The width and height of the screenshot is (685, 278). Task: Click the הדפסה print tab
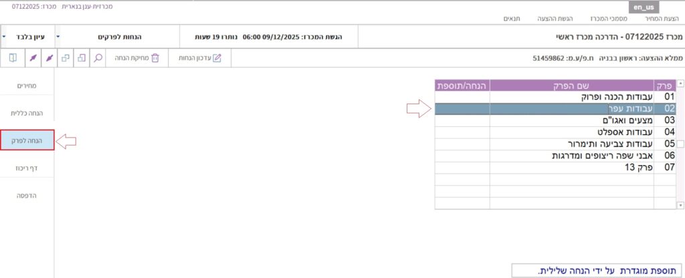[x=27, y=195]
